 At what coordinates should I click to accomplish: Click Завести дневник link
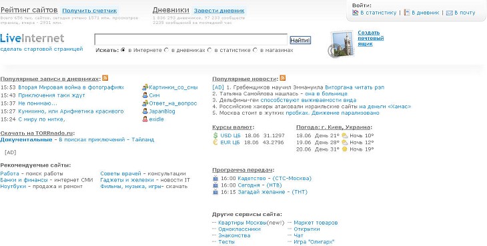(x=219, y=11)
